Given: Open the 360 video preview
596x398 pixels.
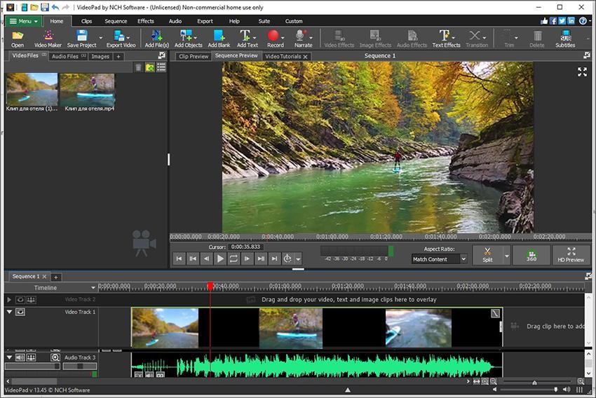Looking at the screenshot, I should point(531,254).
